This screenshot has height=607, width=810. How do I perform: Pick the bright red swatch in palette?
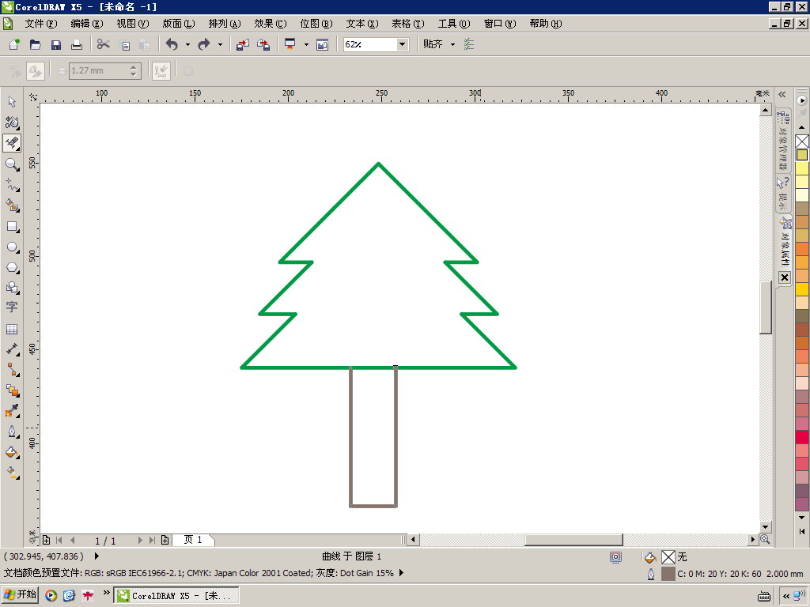coord(802,437)
